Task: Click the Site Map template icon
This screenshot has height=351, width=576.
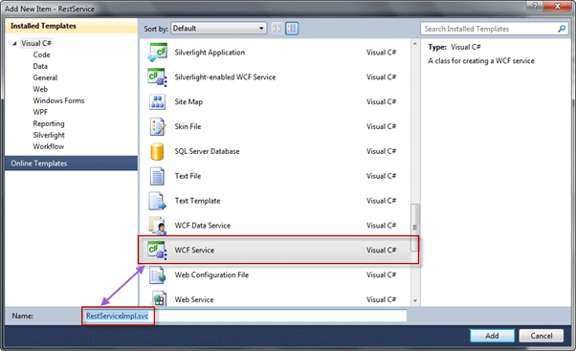Action: pos(157,101)
